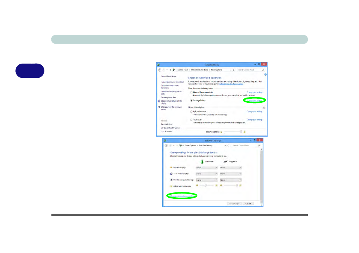Click Plugged in plan brightness slider
The width and height of the screenshot is (359, 253).
231,186
